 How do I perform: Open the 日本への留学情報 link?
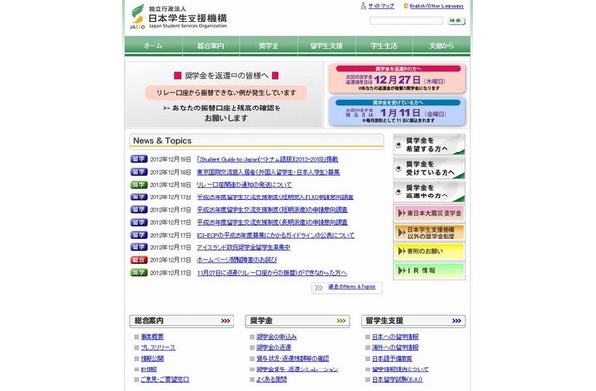(x=396, y=337)
